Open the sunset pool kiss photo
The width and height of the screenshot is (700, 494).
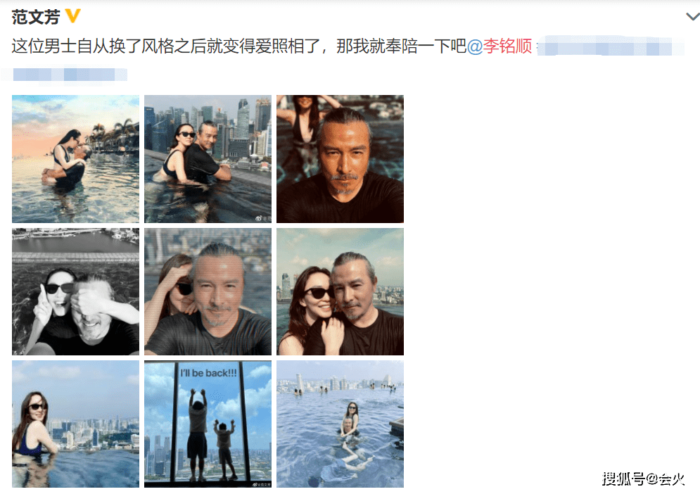75,158
